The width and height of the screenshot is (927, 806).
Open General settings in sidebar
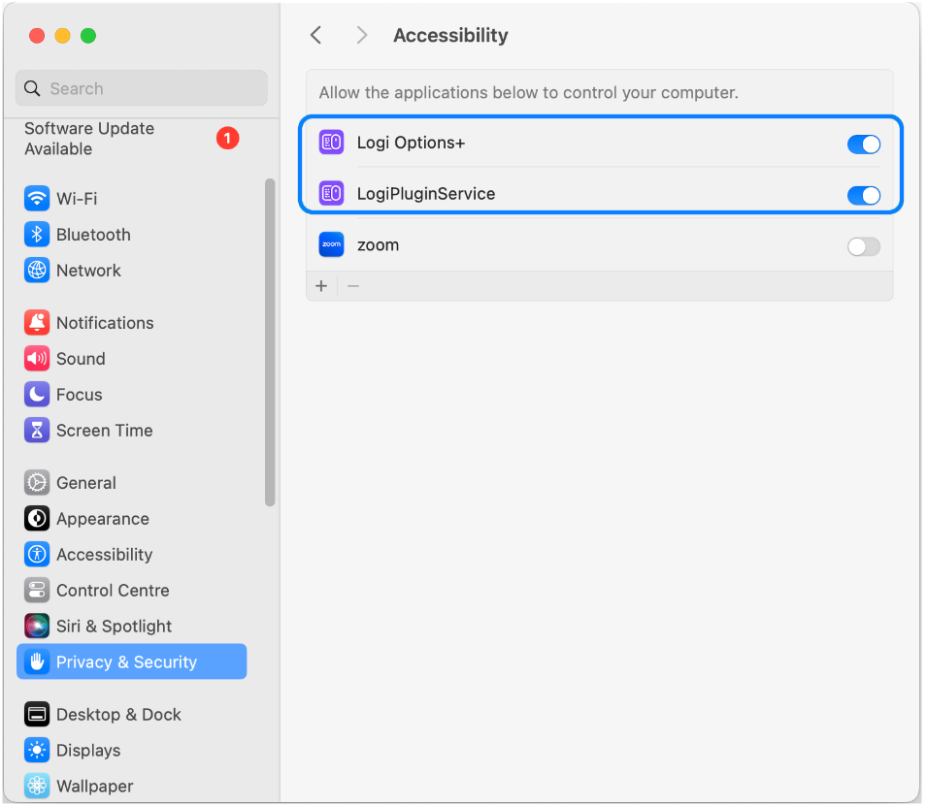pos(85,483)
